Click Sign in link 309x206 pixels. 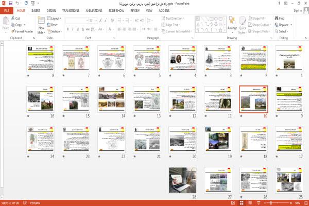[298, 10]
